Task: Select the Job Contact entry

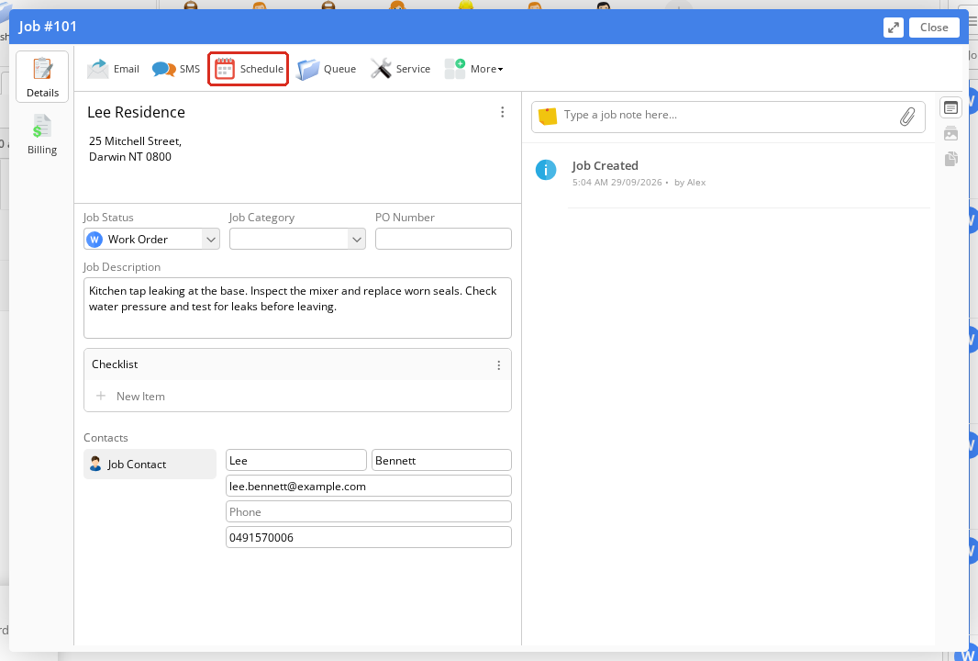Action: point(150,465)
